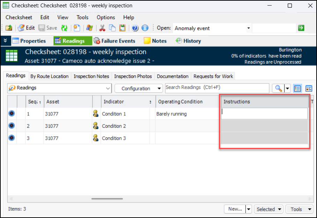
Task: Open the Tools menu in menu bar
Action: [83, 17]
